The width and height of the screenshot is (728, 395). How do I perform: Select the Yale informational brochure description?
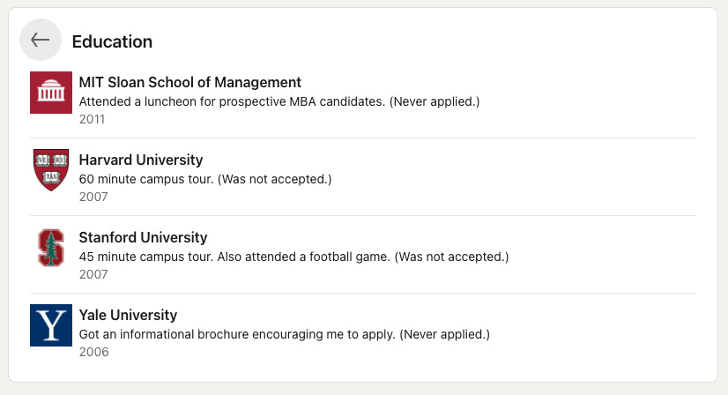pos(284,334)
